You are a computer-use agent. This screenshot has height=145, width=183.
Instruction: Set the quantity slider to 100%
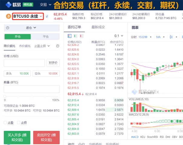[x=59, y=96]
